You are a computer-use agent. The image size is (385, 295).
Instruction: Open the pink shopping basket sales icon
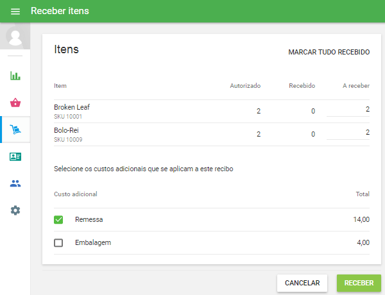[15, 103]
